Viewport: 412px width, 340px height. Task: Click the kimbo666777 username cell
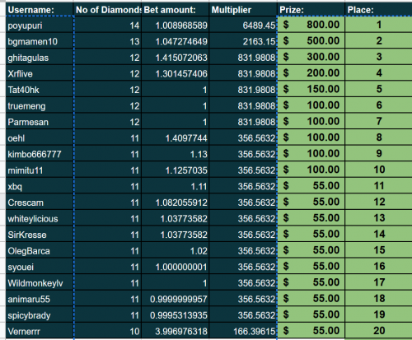40,154
